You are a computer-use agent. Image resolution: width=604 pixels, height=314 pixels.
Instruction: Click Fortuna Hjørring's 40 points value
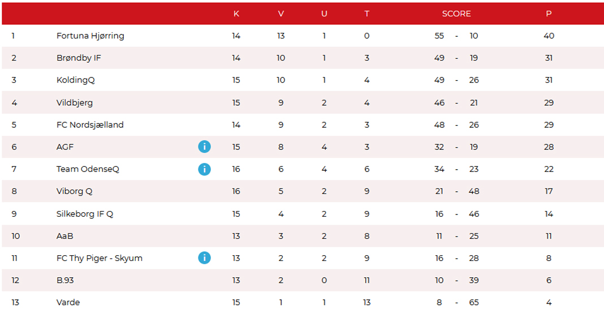pyautogui.click(x=549, y=36)
